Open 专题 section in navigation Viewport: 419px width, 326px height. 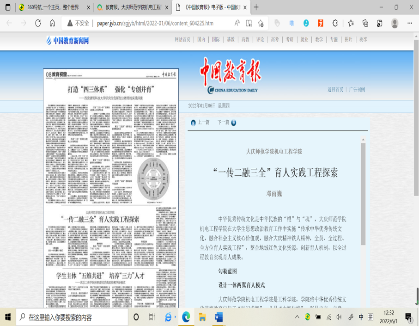pos(334,40)
